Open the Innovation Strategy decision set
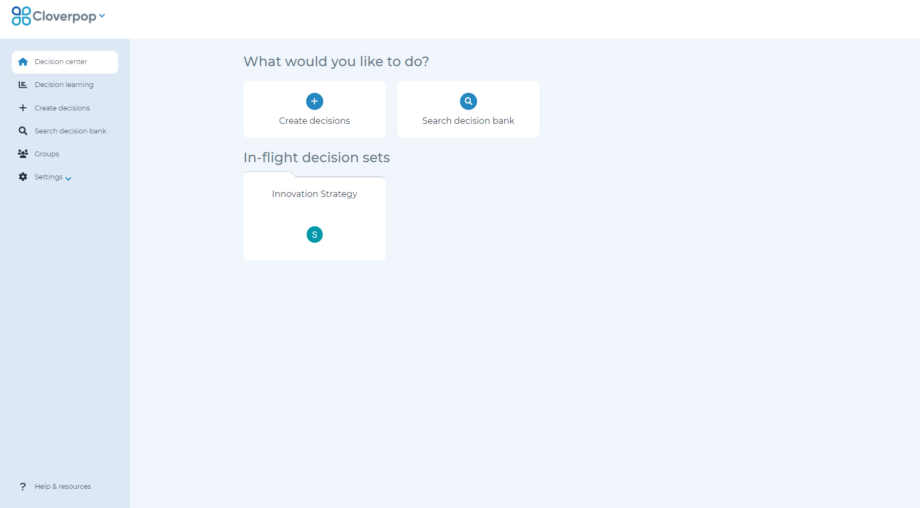The width and height of the screenshot is (920, 508). pos(315,216)
